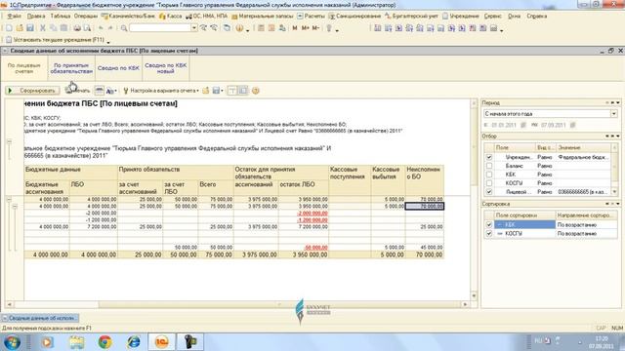
Task: Toggle the Учреждение filter checkbox
Action: pos(489,157)
